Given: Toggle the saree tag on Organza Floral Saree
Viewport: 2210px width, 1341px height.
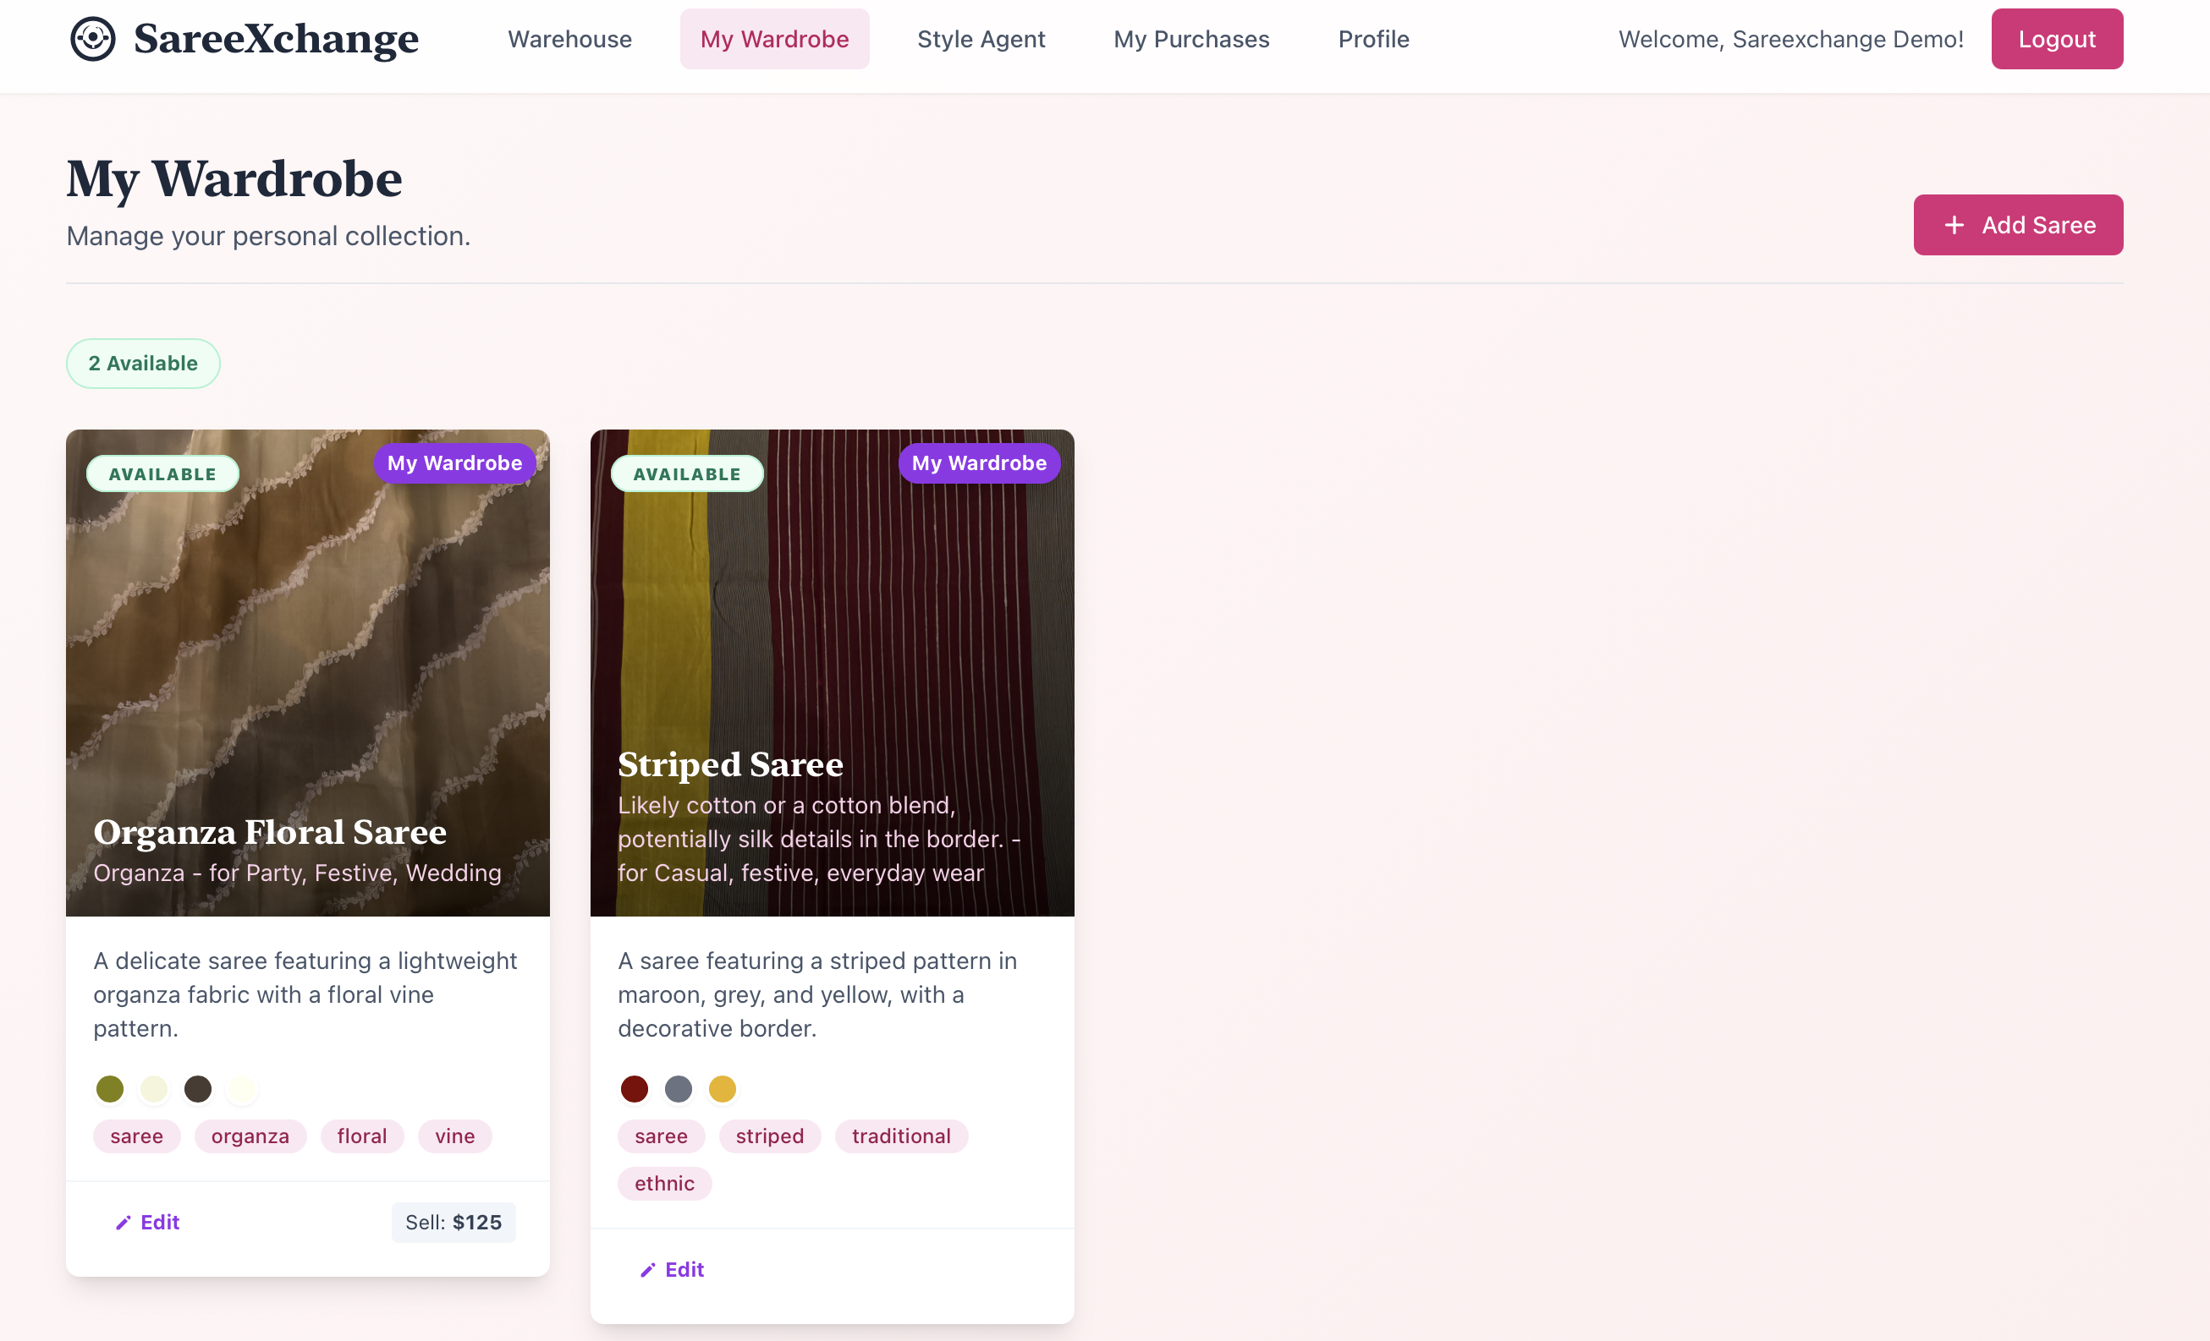Looking at the screenshot, I should click(x=136, y=1136).
